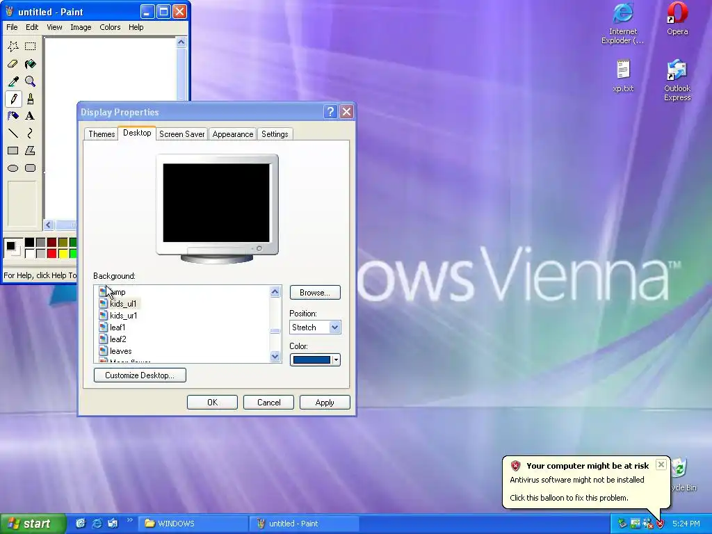The height and width of the screenshot is (534, 712).
Task: Pick the bright red swatch in Paint palette
Action: [51, 253]
